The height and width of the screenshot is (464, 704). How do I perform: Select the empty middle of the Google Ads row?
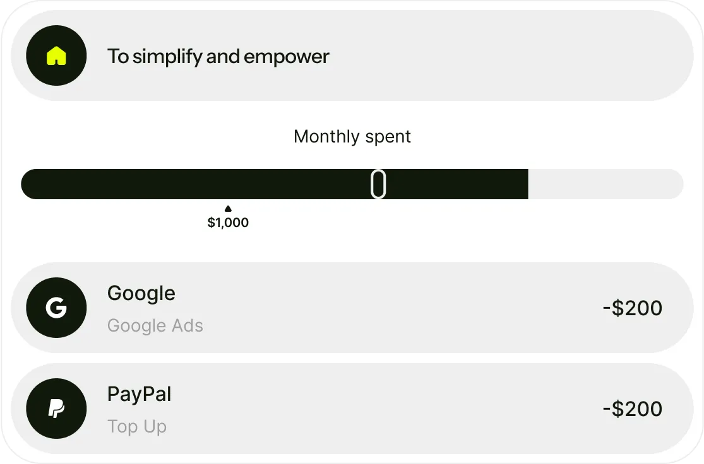[x=391, y=308]
